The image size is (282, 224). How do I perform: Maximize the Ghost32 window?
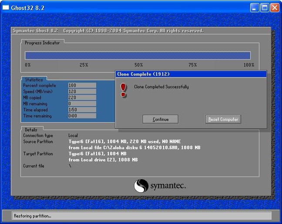tap(265, 8)
